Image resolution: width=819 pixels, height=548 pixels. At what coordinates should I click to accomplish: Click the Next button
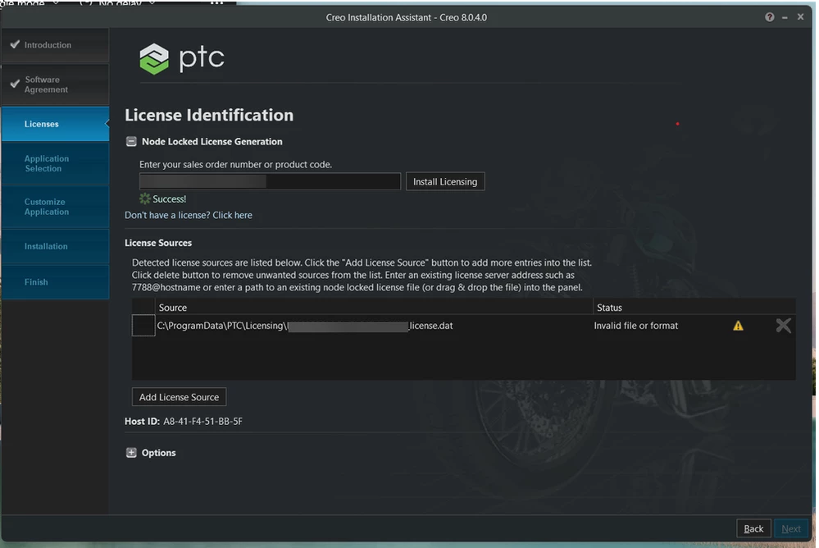point(791,528)
